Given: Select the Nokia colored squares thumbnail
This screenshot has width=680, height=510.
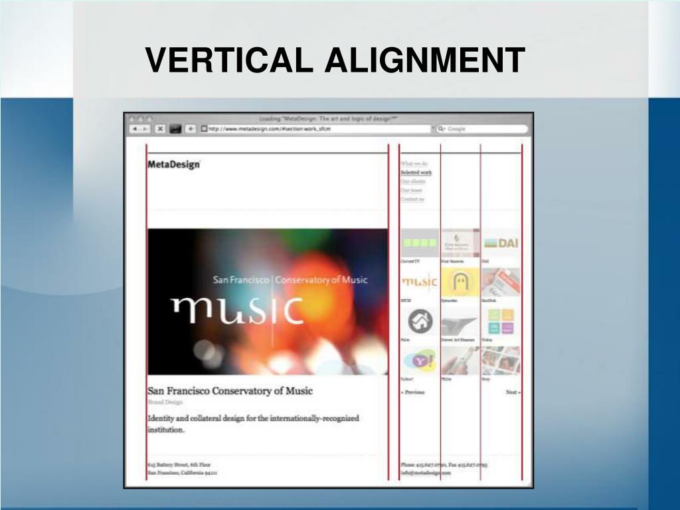Looking at the screenshot, I should pyautogui.click(x=501, y=321).
